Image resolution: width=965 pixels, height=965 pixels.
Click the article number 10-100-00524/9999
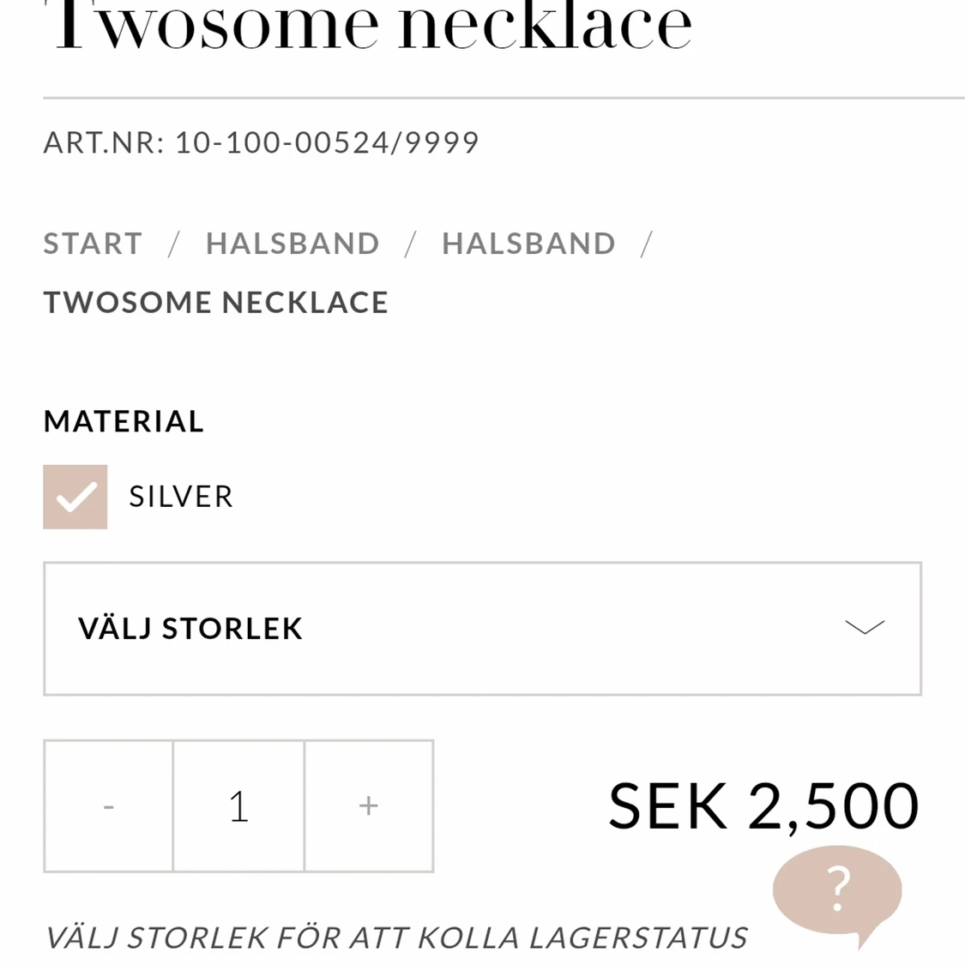tap(327, 142)
